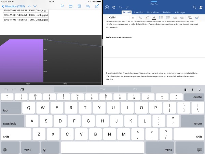The height and width of the screenshot is (154, 205).
Task: Tap the back arrow in Word
Action: (x=107, y=7)
